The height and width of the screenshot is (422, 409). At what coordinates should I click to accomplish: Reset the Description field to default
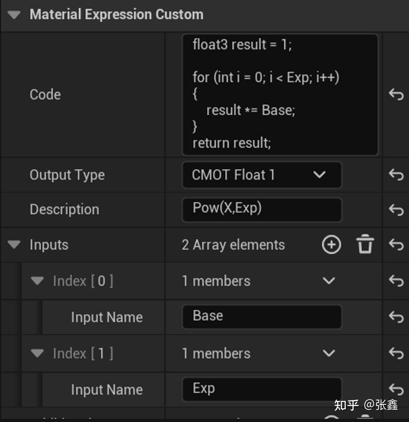(x=396, y=209)
